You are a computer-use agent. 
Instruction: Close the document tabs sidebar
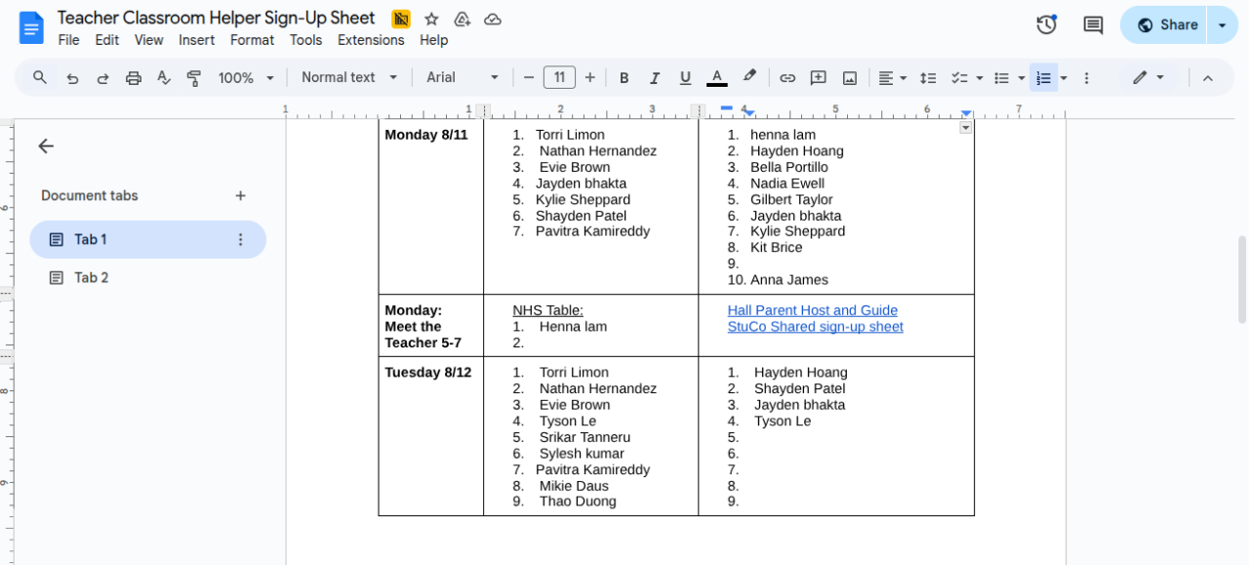pyautogui.click(x=46, y=146)
